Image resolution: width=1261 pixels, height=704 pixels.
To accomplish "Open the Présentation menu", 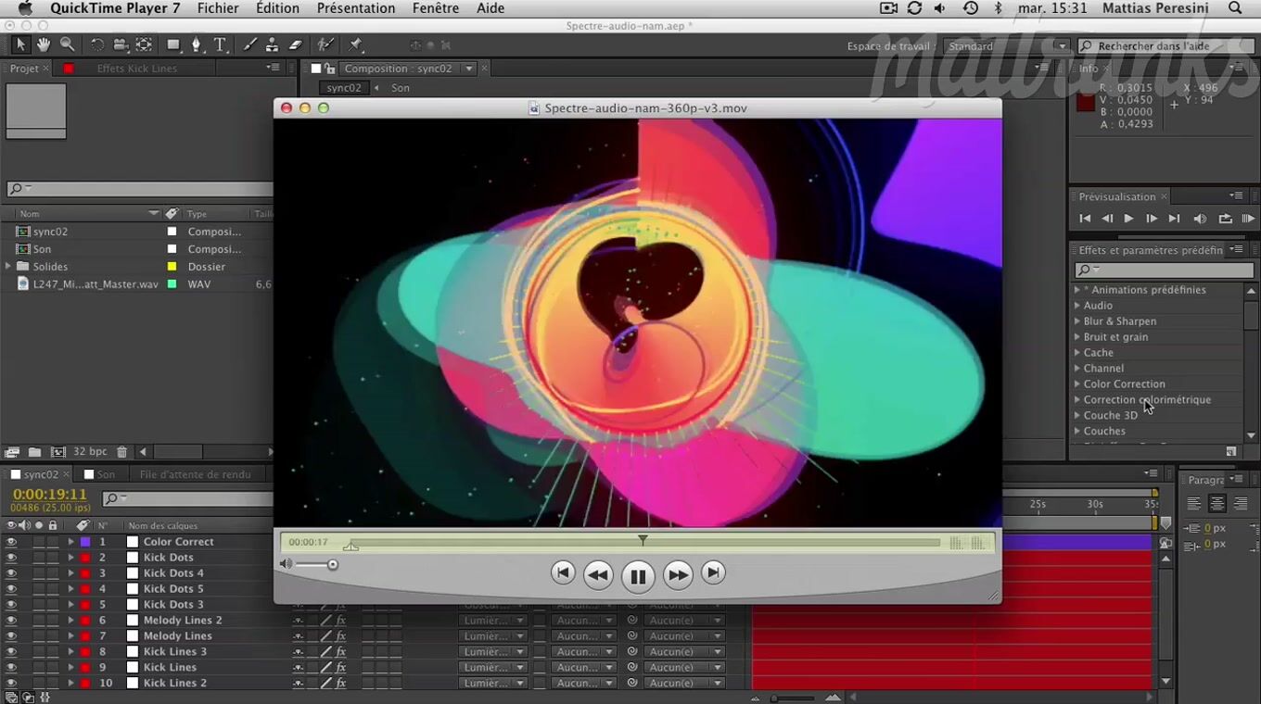I will tap(355, 8).
